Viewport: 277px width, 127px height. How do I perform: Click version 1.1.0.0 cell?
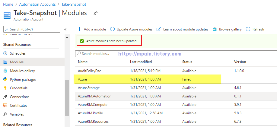tap(239, 71)
